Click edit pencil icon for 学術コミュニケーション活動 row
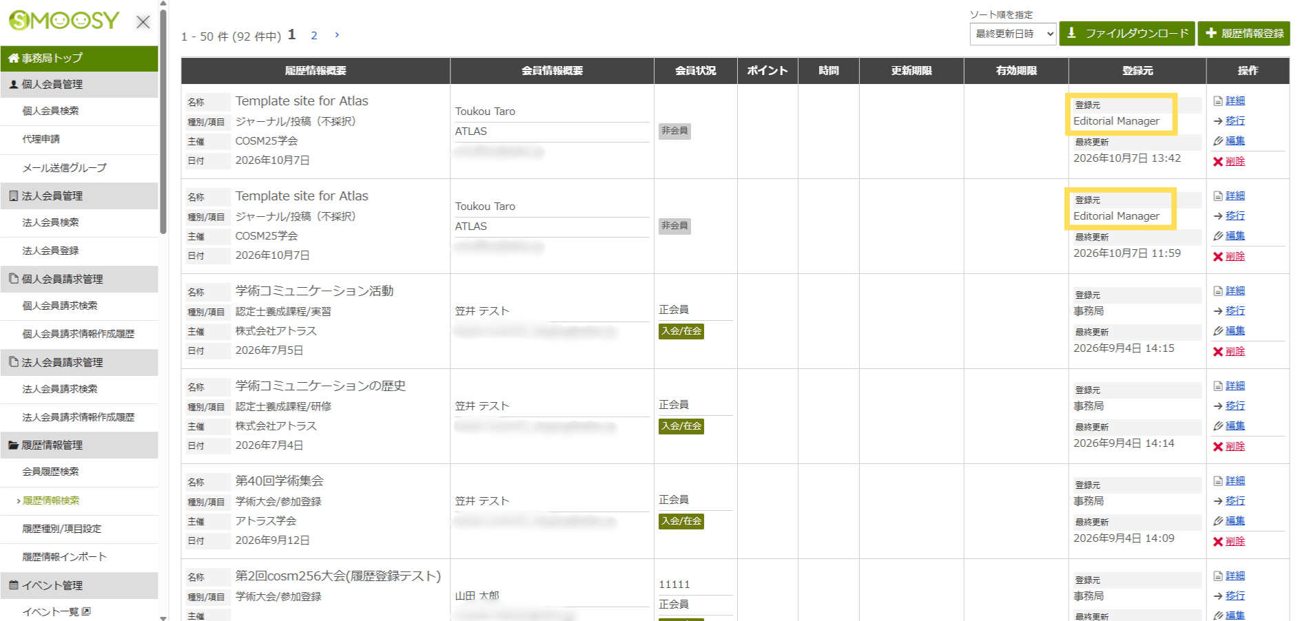 (1218, 331)
